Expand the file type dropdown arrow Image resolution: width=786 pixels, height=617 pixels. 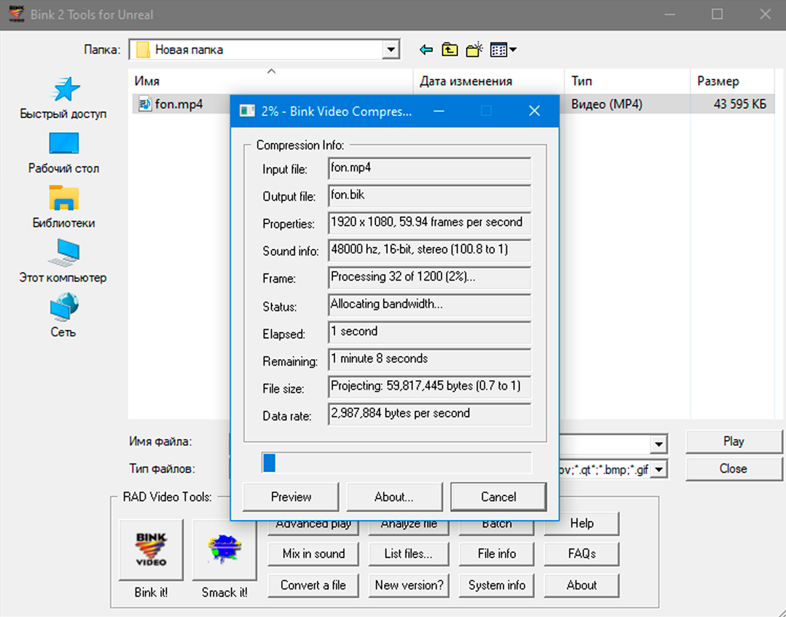(x=659, y=469)
